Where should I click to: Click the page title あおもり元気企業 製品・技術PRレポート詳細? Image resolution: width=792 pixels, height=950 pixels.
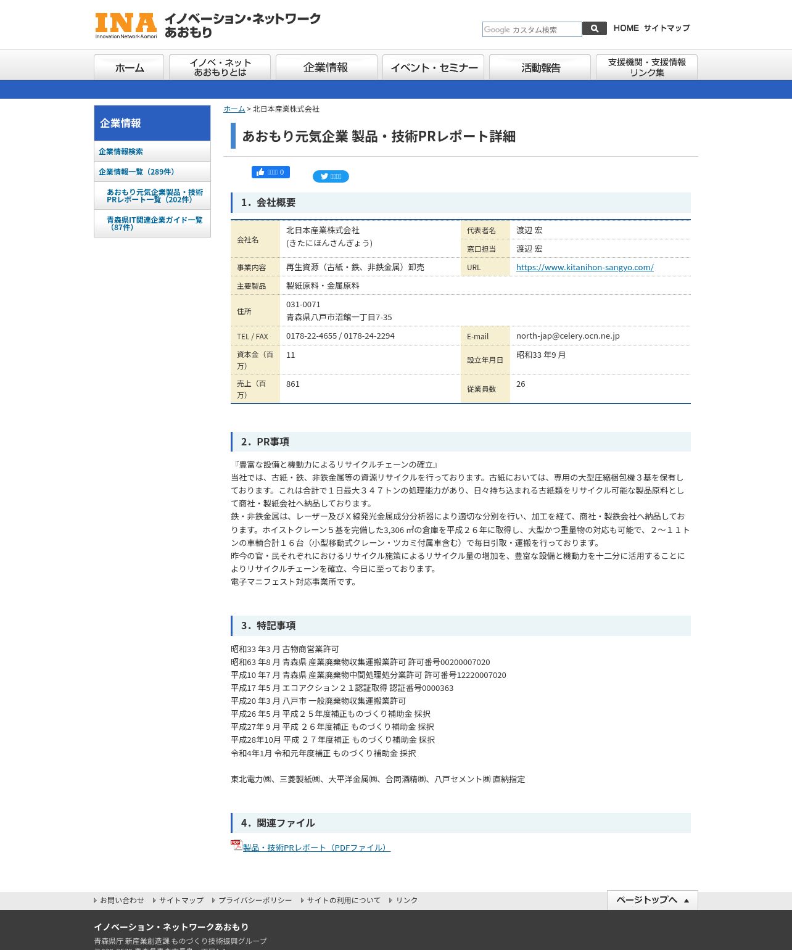(379, 136)
